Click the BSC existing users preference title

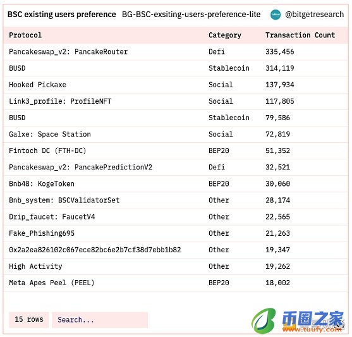[62, 15]
